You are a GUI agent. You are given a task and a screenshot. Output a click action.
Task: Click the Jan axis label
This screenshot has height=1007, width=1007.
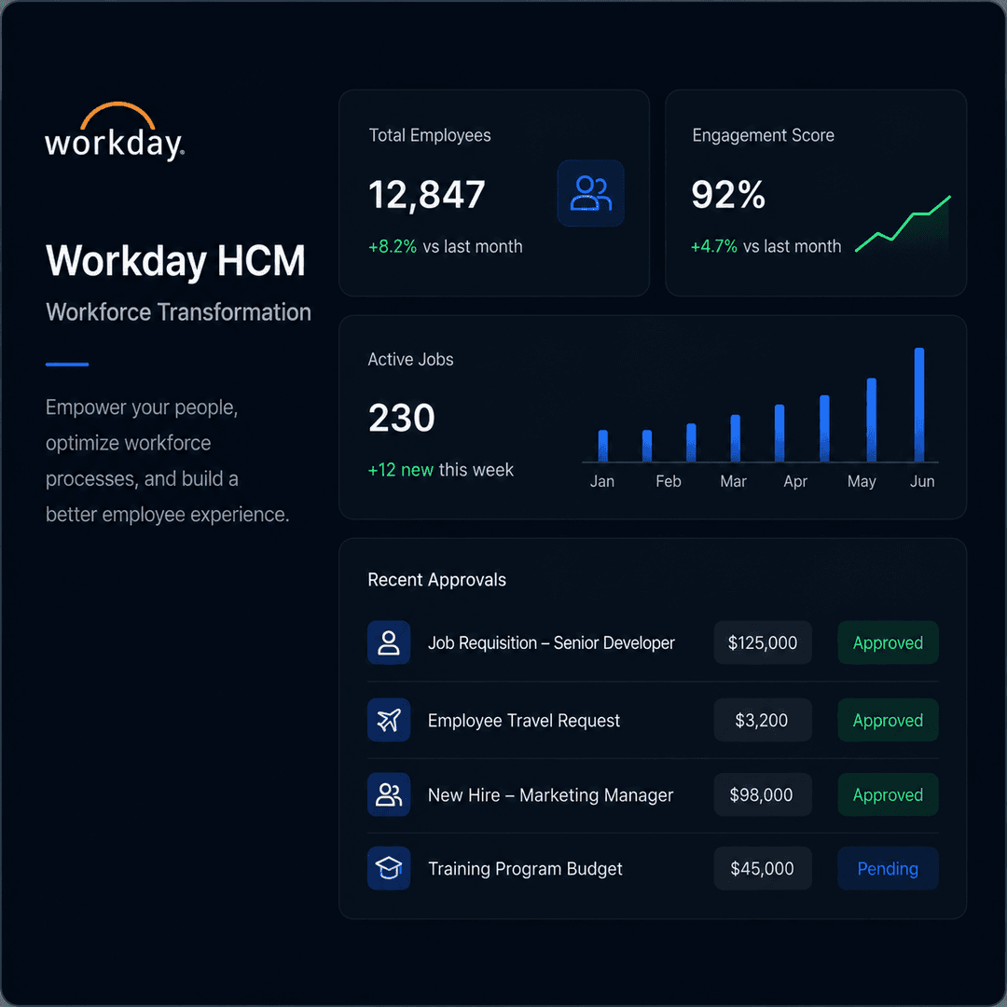point(601,481)
